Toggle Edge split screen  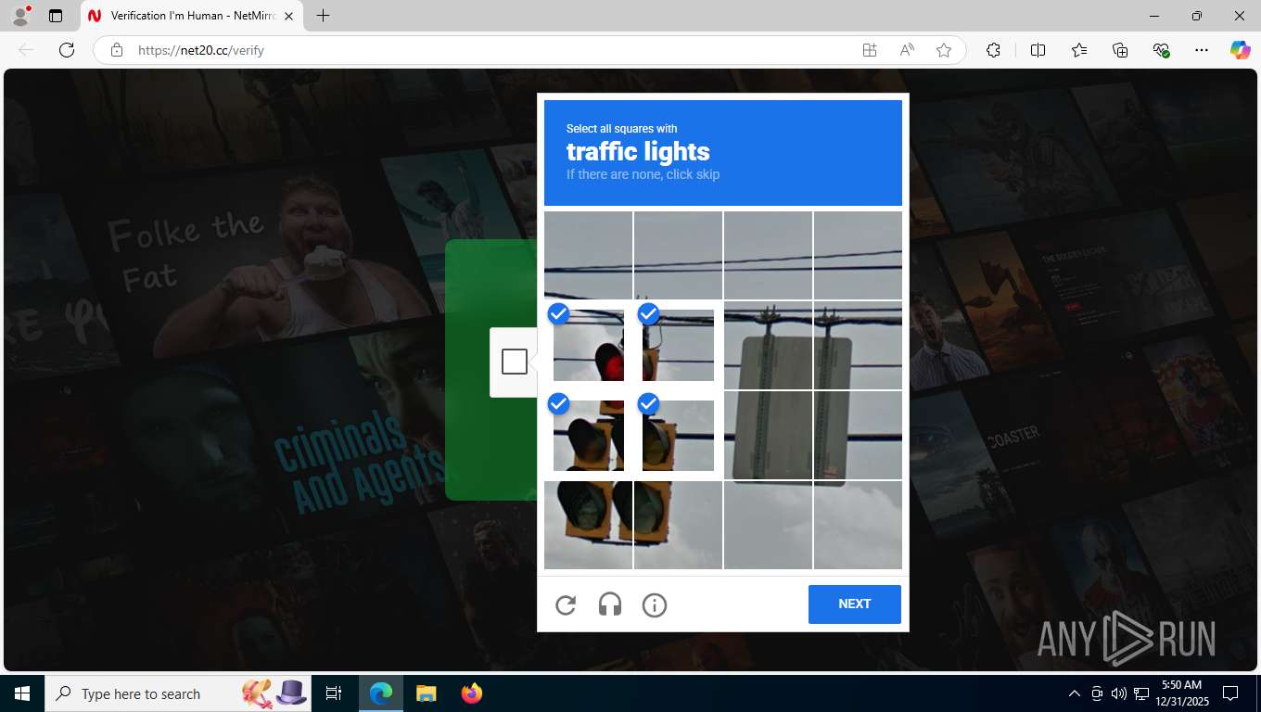[1038, 50]
